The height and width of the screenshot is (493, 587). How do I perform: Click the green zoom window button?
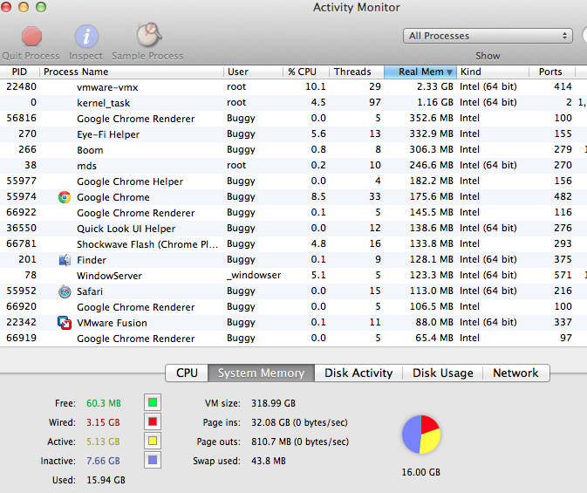pyautogui.click(x=41, y=7)
